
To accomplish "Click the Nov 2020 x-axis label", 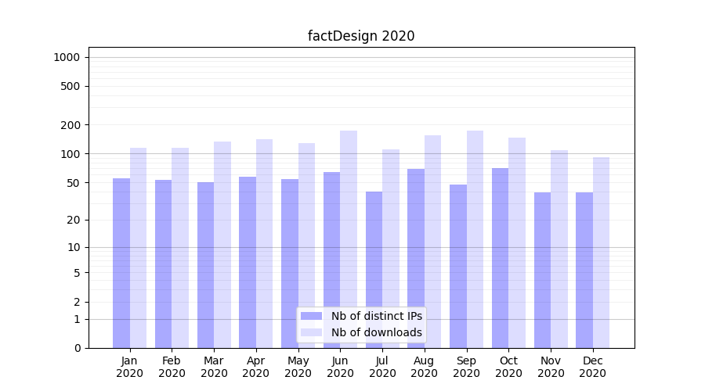I will pos(551,367).
